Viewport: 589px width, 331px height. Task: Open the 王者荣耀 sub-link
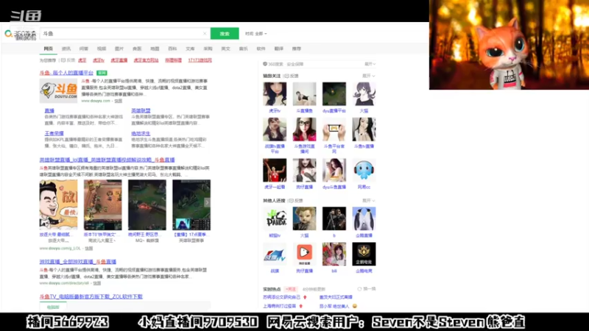coord(54,133)
